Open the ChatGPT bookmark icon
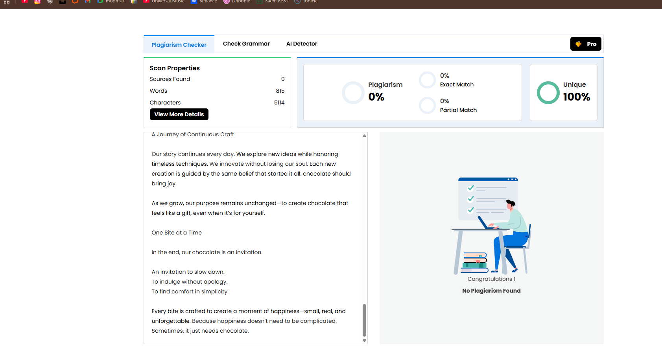The image size is (662, 359). tap(50, 2)
